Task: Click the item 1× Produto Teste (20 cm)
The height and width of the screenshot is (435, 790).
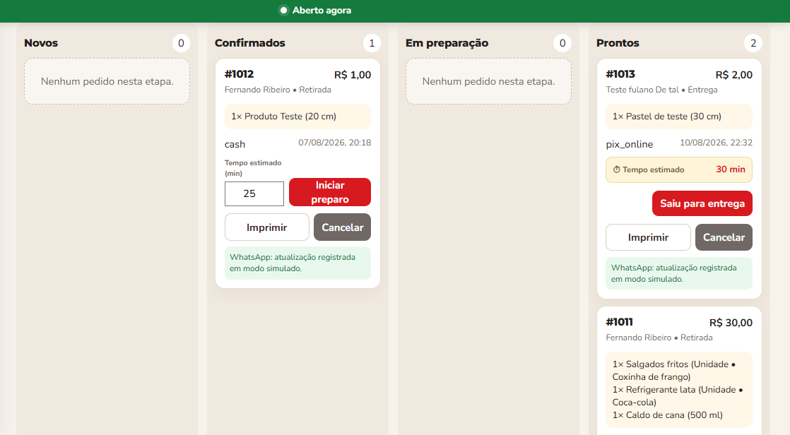Action: [283, 117]
